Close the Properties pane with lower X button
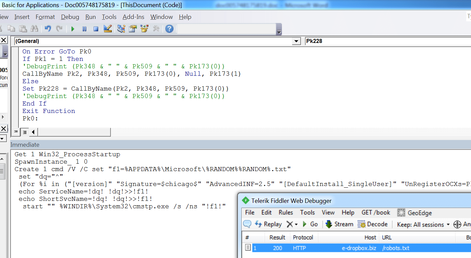Screen dimensions: 471x258 [3, 128]
